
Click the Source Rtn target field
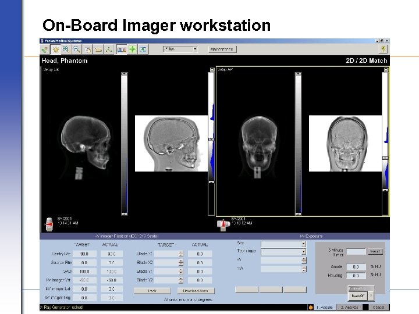(84, 263)
